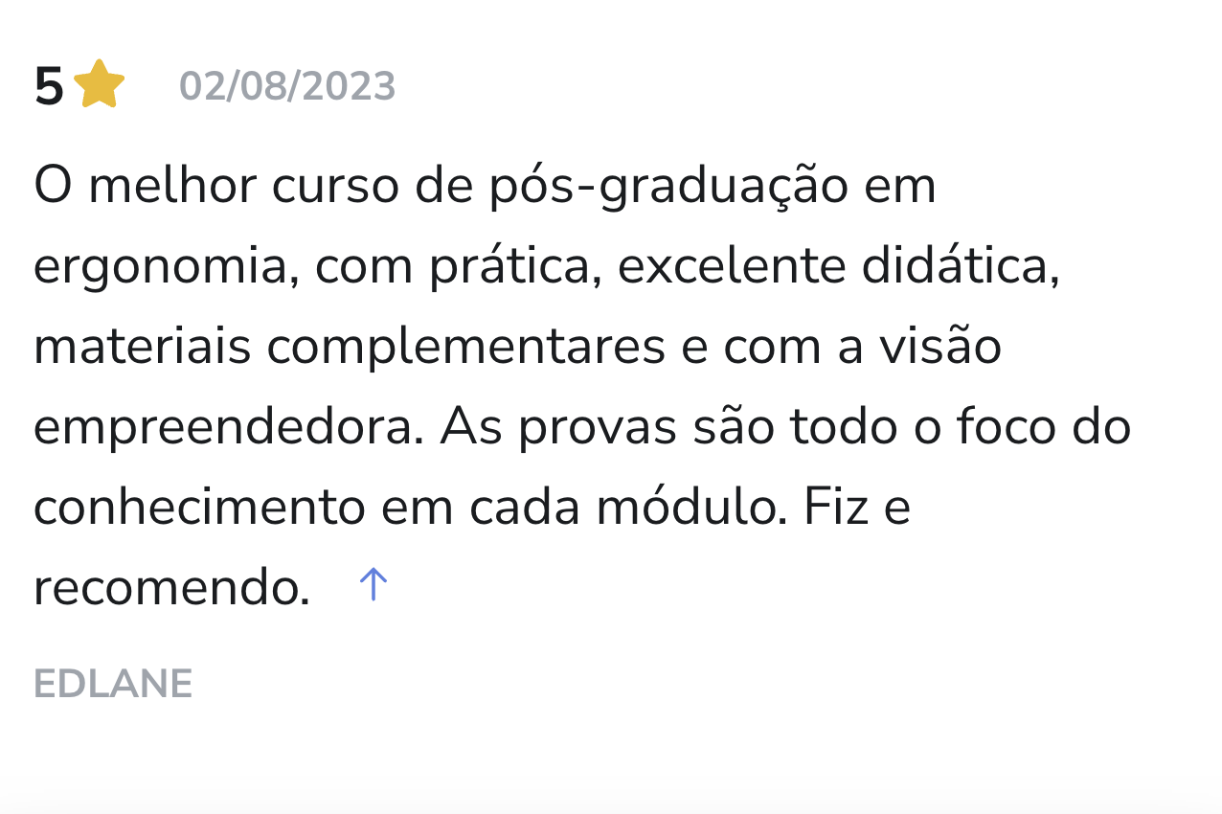Click the review date 02/08/2023
The width and height of the screenshot is (1222, 814).
coord(287,87)
